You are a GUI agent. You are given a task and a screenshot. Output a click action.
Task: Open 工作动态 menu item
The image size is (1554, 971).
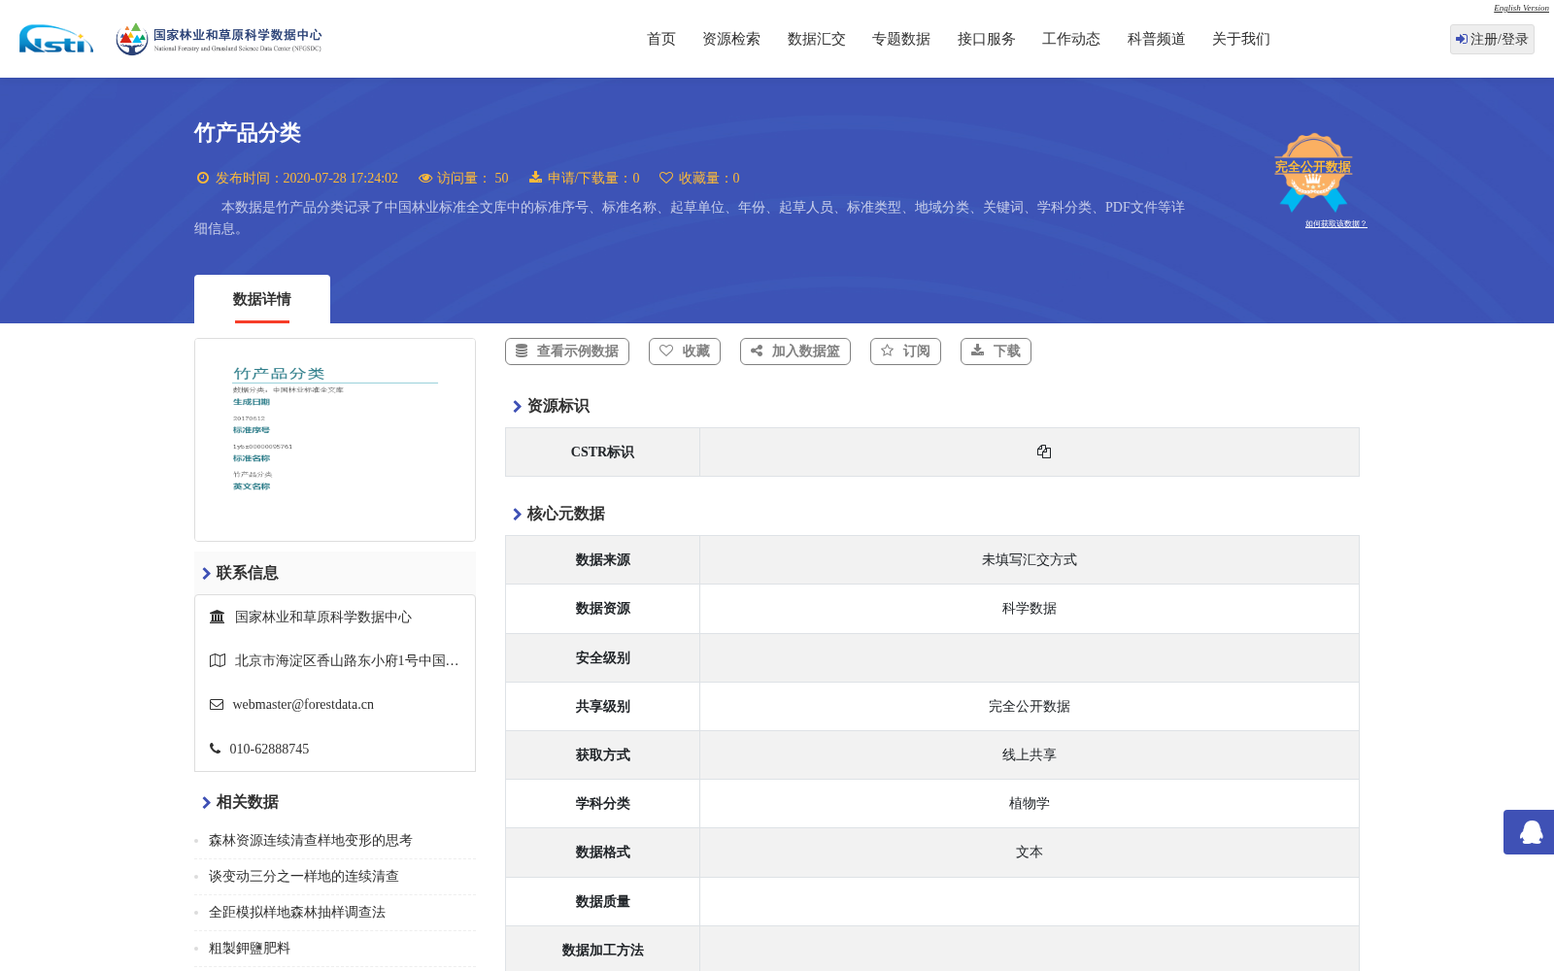coord(1071,39)
